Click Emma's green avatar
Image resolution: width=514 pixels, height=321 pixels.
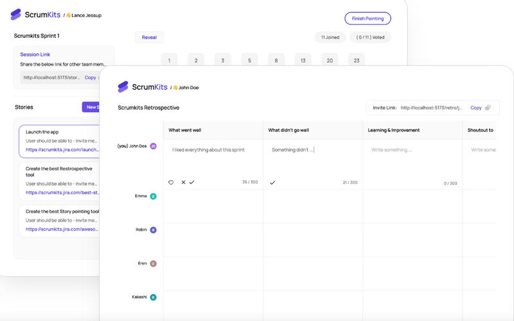(153, 196)
